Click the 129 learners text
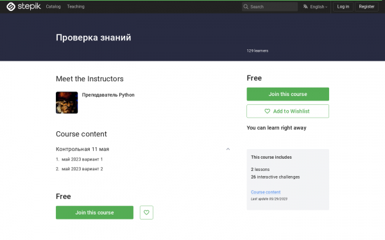The height and width of the screenshot is (240, 385). coord(257,51)
